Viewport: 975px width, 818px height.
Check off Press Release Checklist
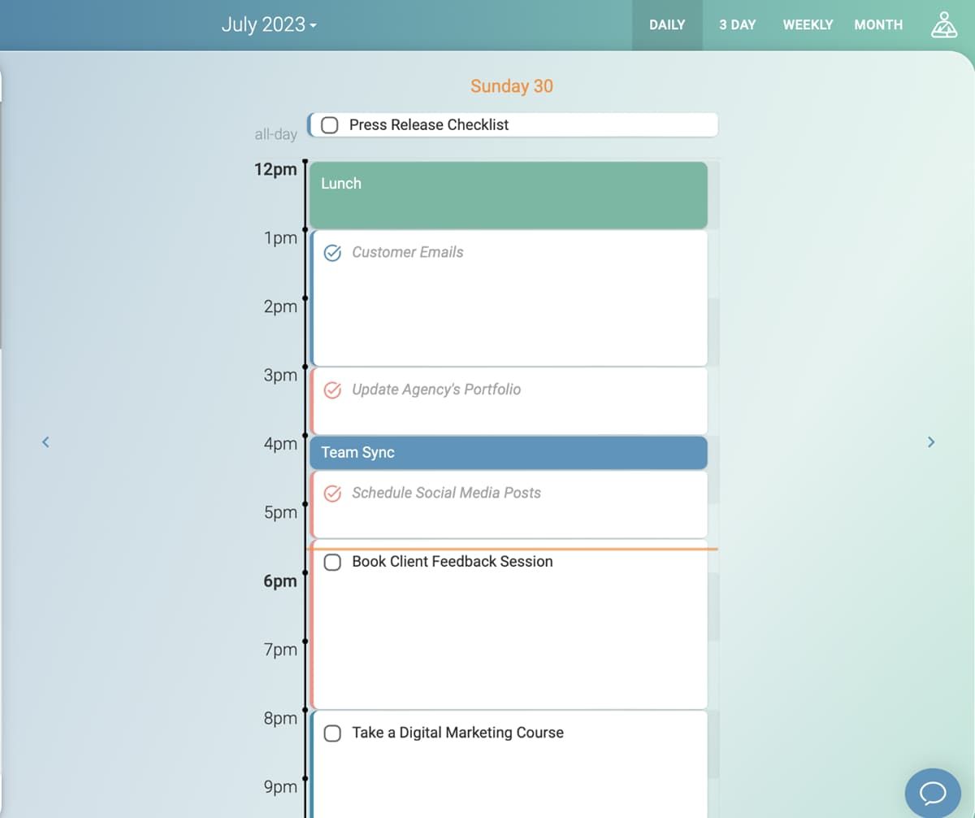tap(330, 125)
